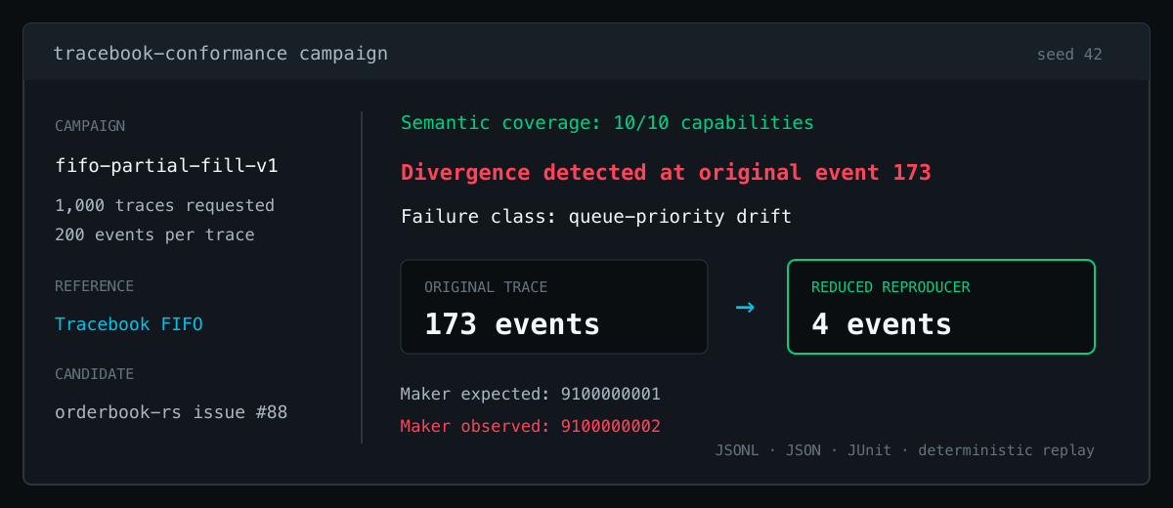Click the CAMPAIGN section heading

pyautogui.click(x=90, y=126)
